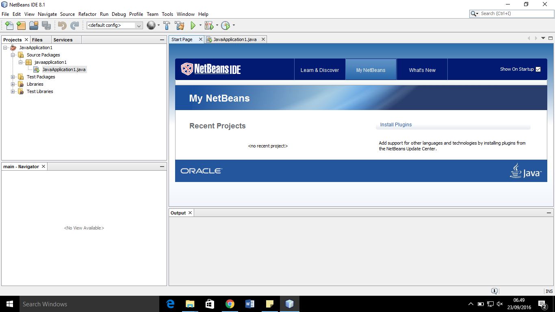Clean and Build using the broom icon
The image size is (555, 312).
pyautogui.click(x=179, y=25)
